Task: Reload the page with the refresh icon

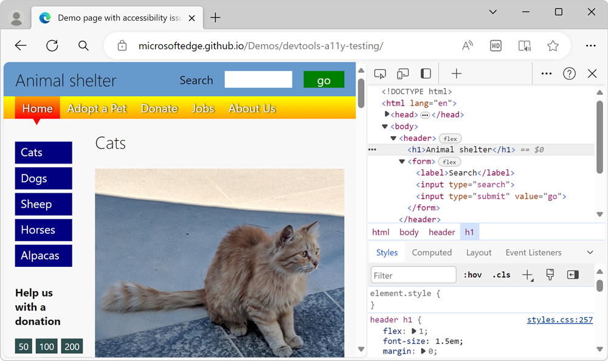Action: tap(52, 46)
